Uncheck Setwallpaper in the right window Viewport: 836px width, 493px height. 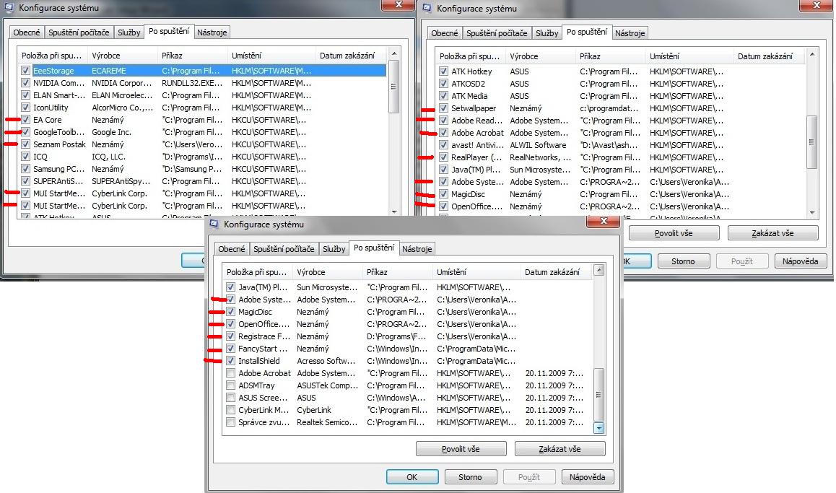click(443, 108)
